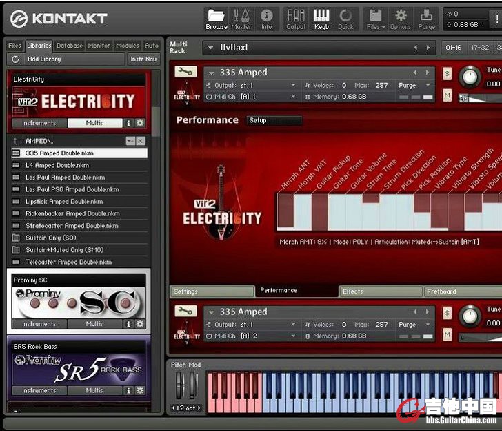Click the Instr Nav button

[143, 59]
